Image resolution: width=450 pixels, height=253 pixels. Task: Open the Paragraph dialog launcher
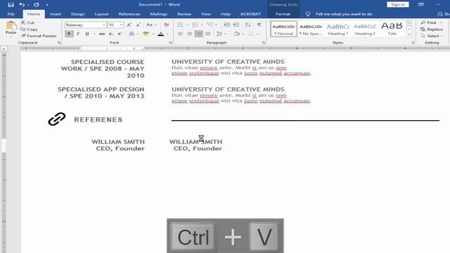coord(264,43)
